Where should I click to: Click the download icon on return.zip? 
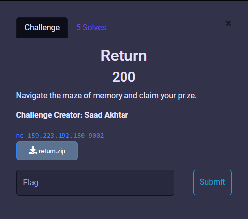(x=33, y=150)
